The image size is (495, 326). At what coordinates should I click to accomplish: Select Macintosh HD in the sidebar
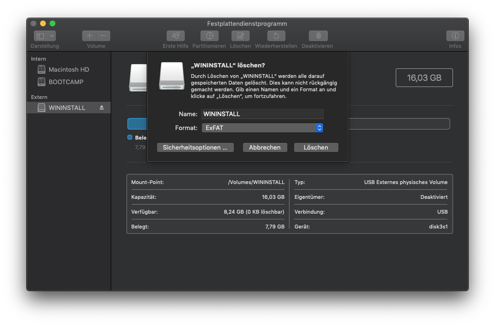click(69, 70)
